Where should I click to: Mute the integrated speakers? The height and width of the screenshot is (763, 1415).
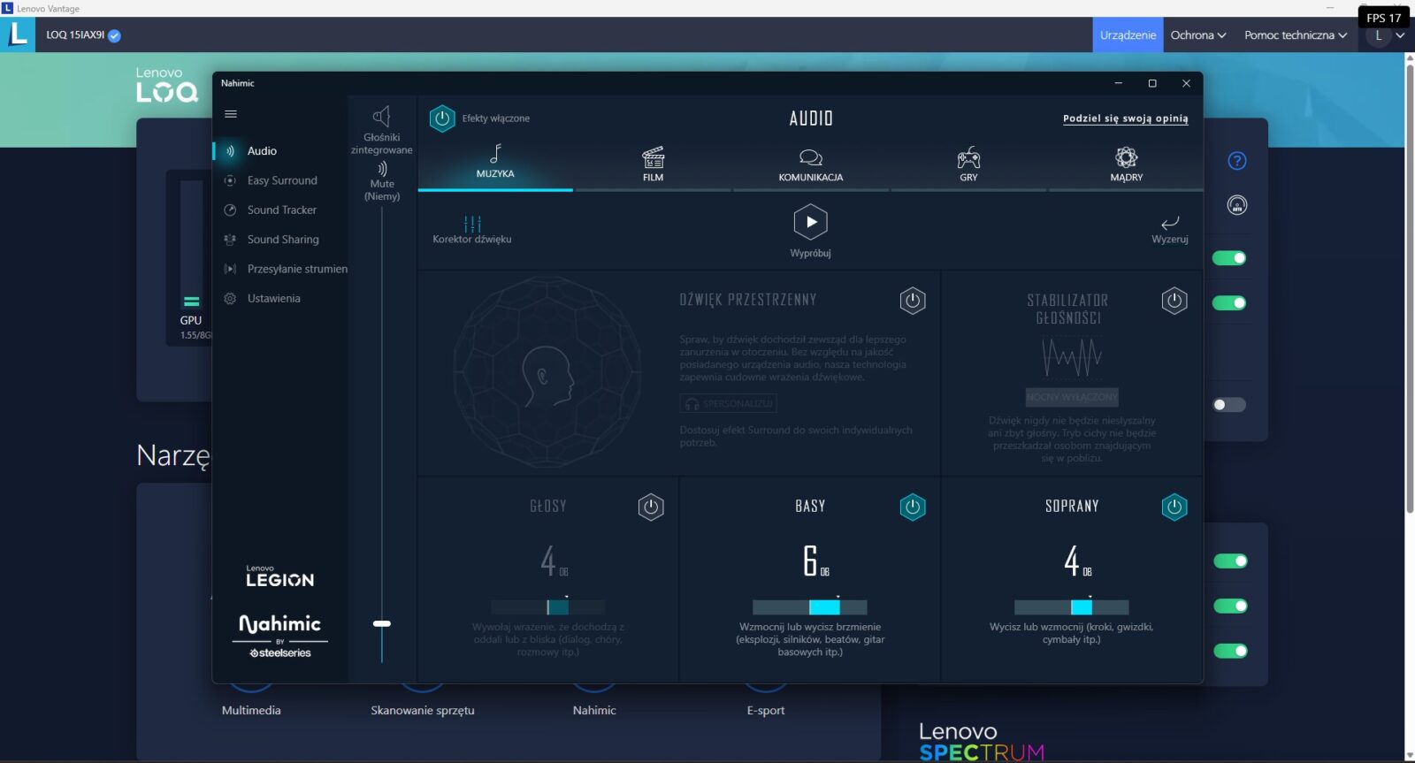[x=382, y=169]
